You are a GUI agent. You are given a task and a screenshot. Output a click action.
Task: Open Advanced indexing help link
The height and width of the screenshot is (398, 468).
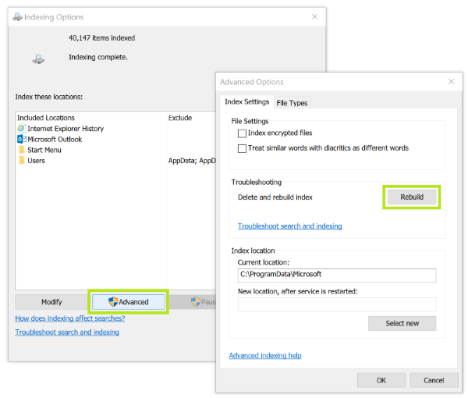[264, 356]
